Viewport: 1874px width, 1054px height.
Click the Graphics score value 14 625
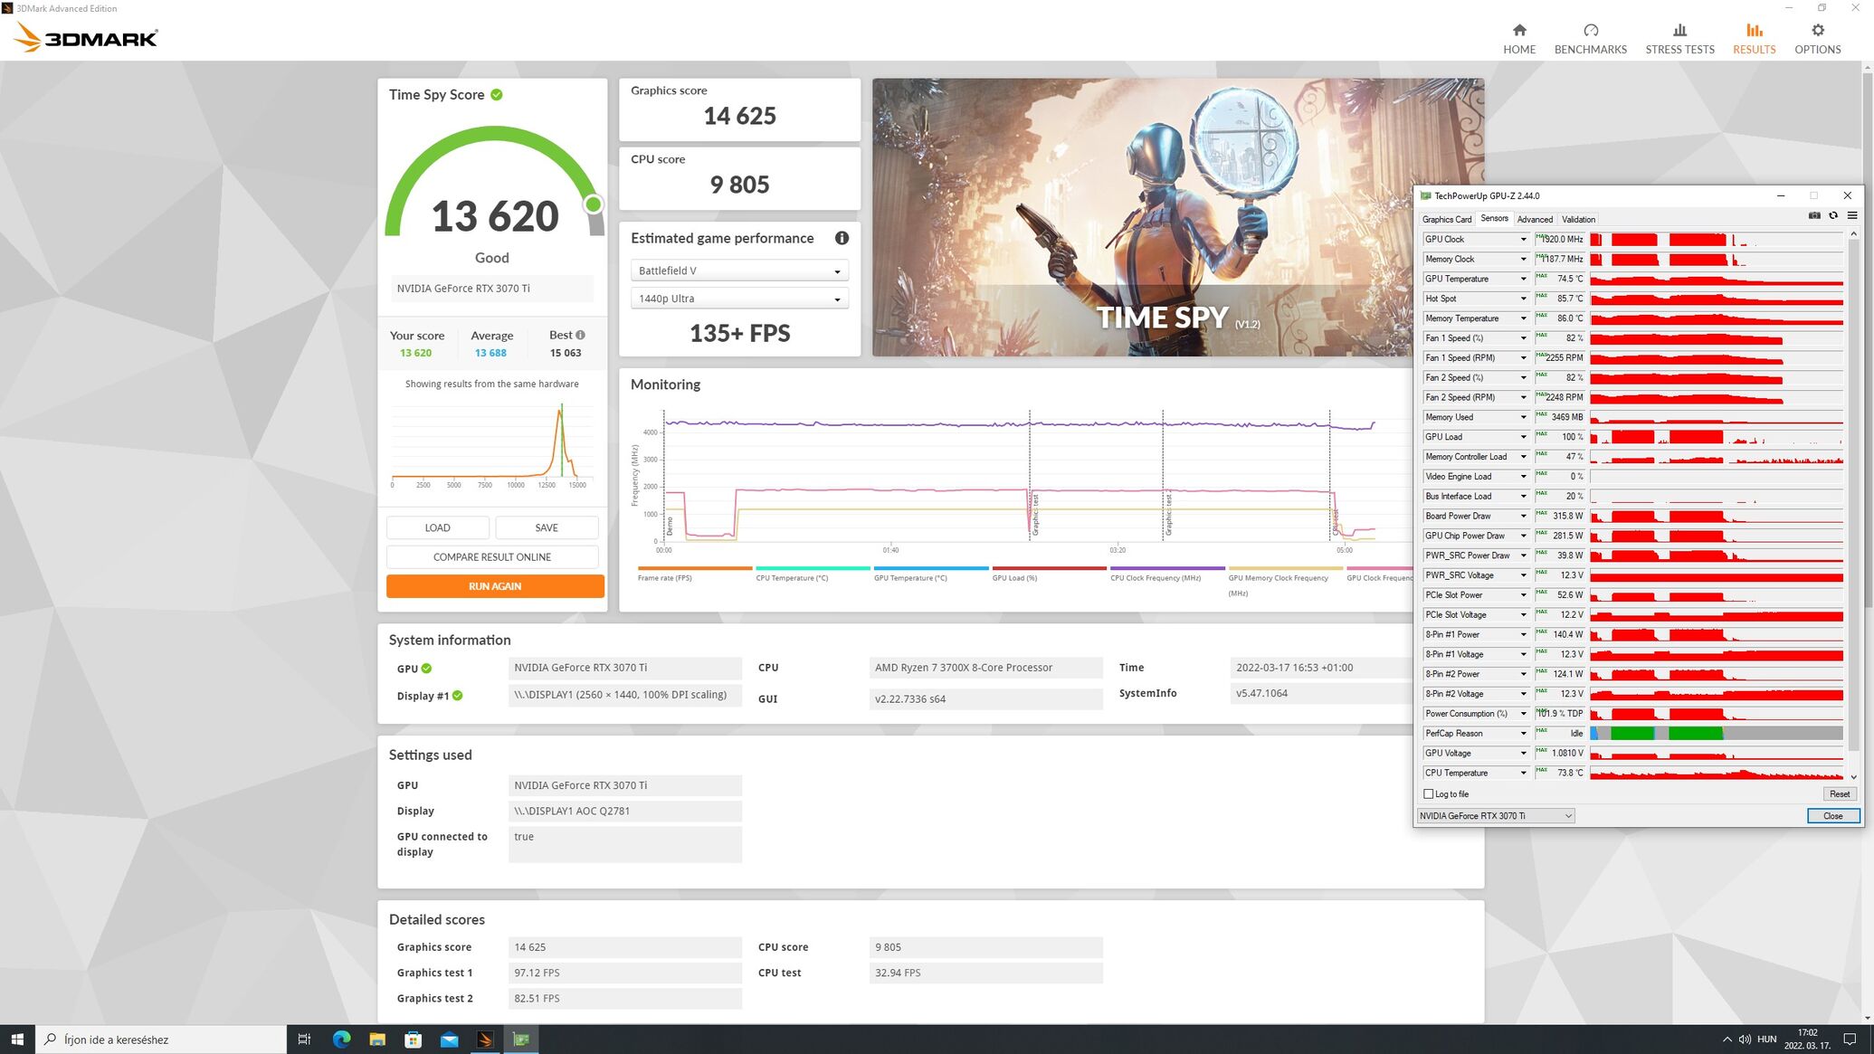pyautogui.click(x=740, y=116)
